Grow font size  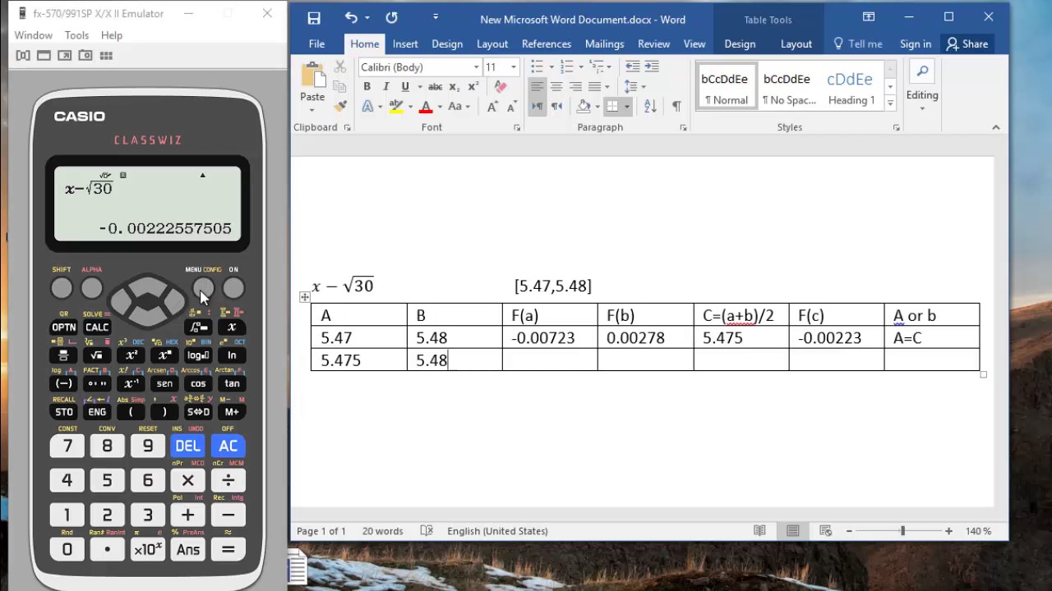coord(492,107)
